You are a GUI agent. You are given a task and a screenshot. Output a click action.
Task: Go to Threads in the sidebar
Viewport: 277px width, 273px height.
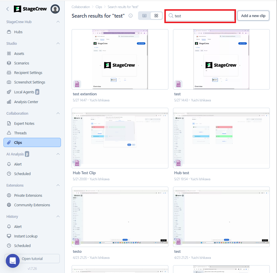pyautogui.click(x=20, y=133)
